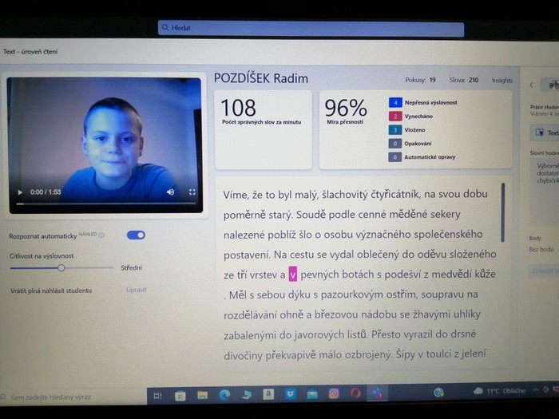Image resolution: width=559 pixels, height=419 pixels.
Task: Open the video in fullscreen mode
Action: (x=192, y=192)
